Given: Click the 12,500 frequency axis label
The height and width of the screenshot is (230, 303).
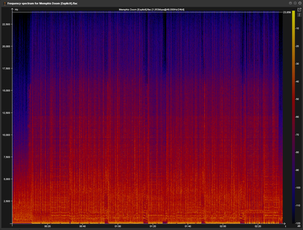Looking at the screenshot, I should pyautogui.click(x=6, y=113).
